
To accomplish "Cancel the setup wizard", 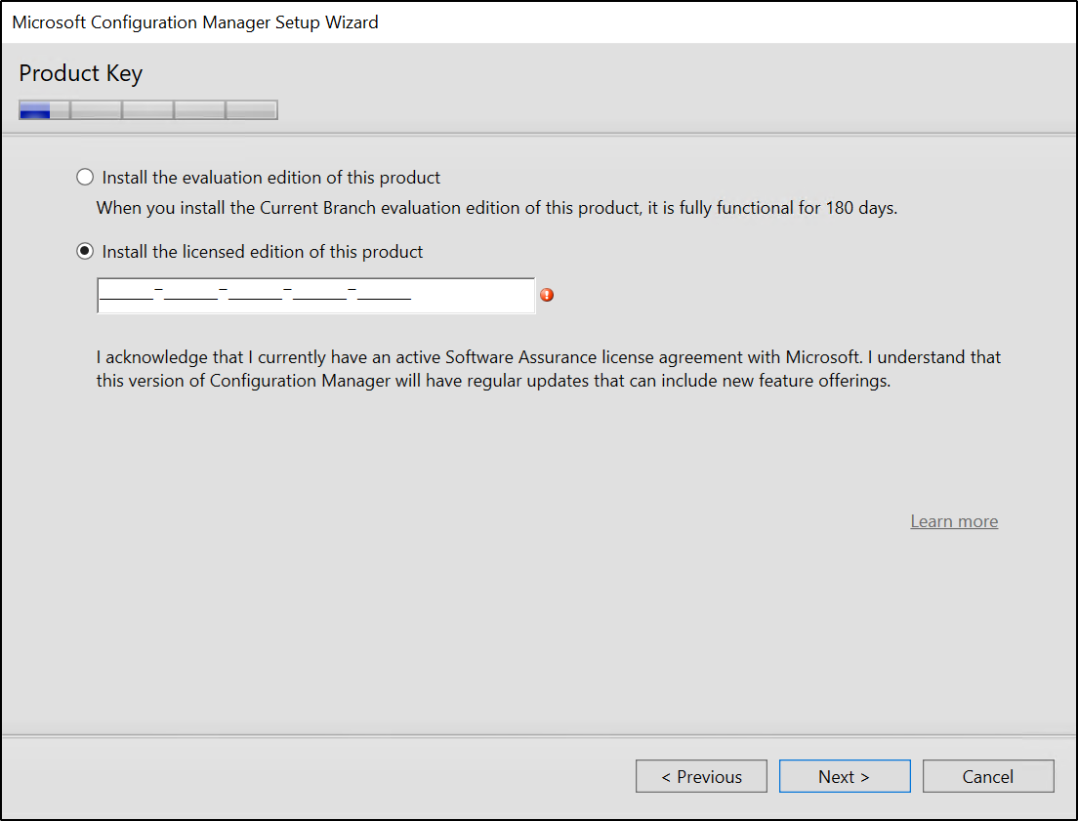I will tap(988, 776).
